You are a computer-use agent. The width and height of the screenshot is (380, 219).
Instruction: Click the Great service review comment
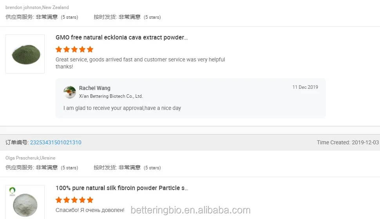[140, 63]
